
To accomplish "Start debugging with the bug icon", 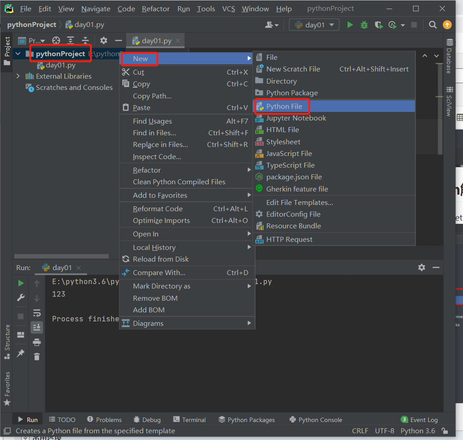I will [364, 25].
